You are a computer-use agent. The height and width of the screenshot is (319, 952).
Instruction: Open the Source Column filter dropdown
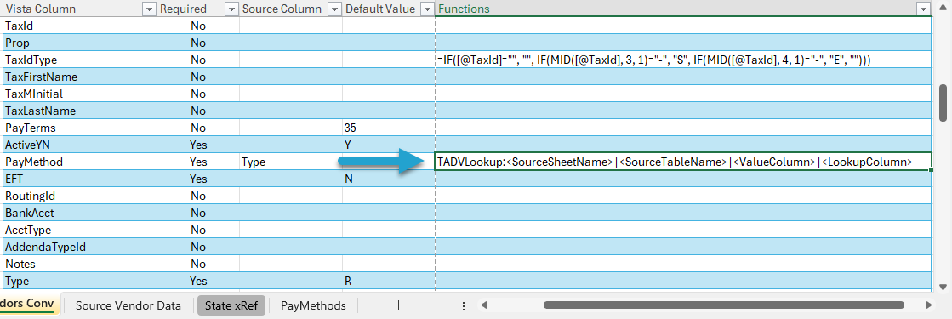334,9
